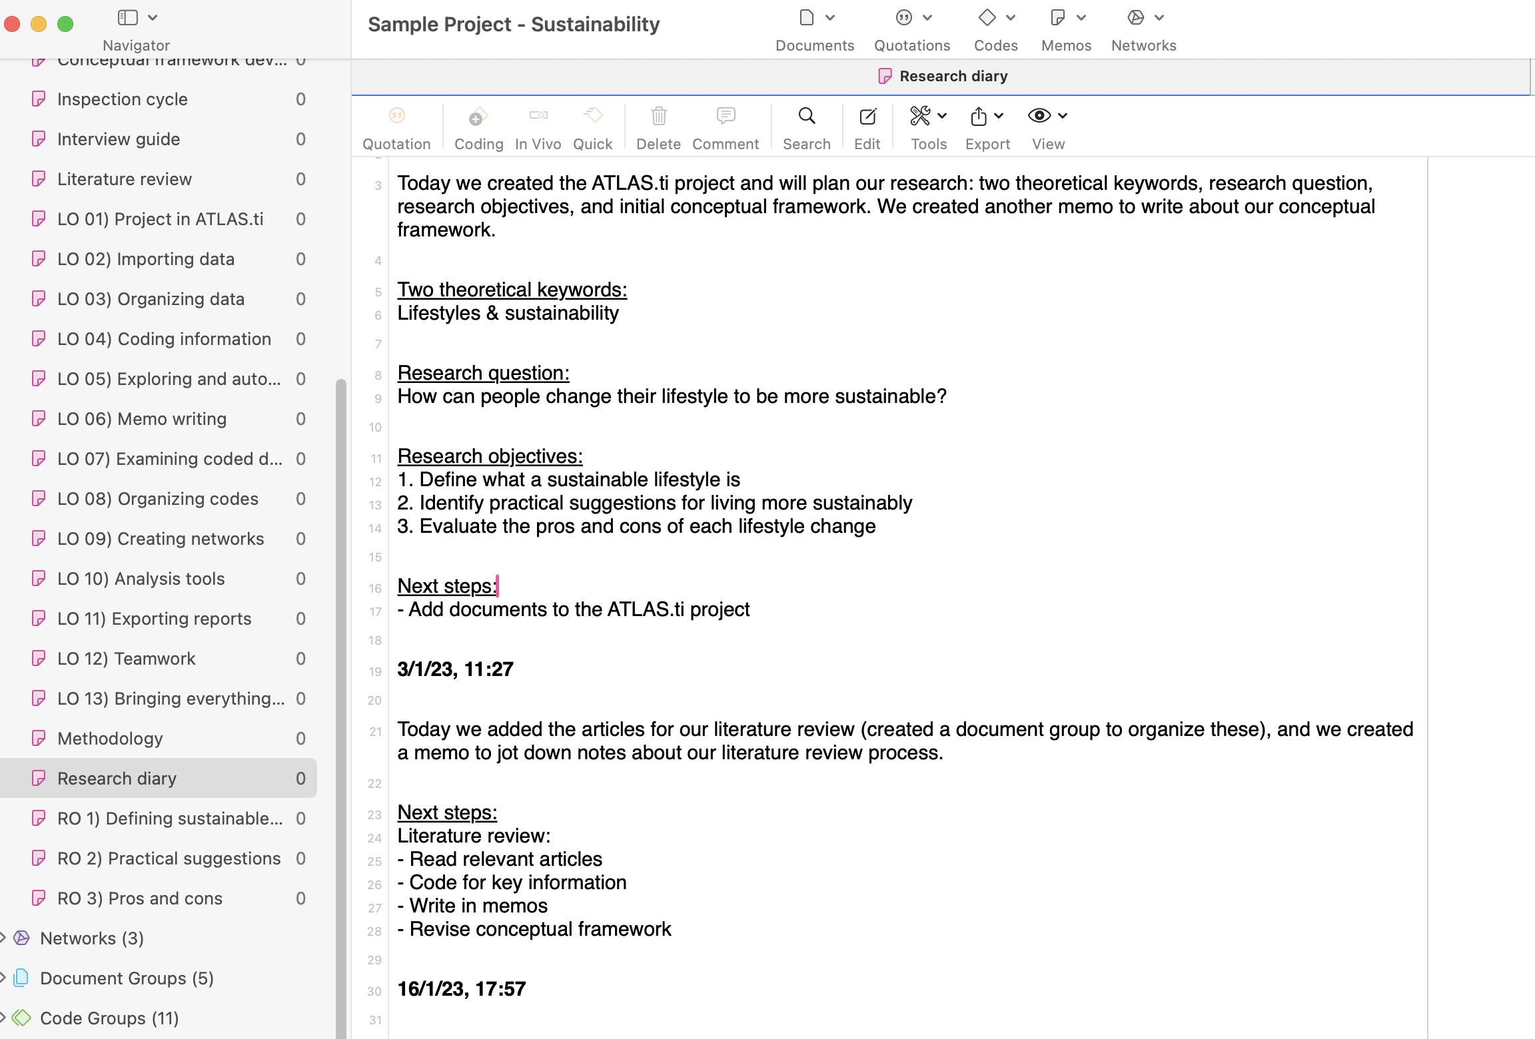Screen dimensions: 1535x1039
Task: Open the Export dropdown menu
Action: (987, 116)
